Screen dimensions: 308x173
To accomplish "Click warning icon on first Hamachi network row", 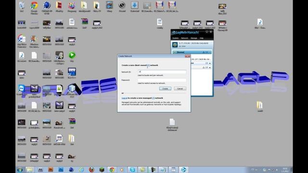I will click(204, 52).
